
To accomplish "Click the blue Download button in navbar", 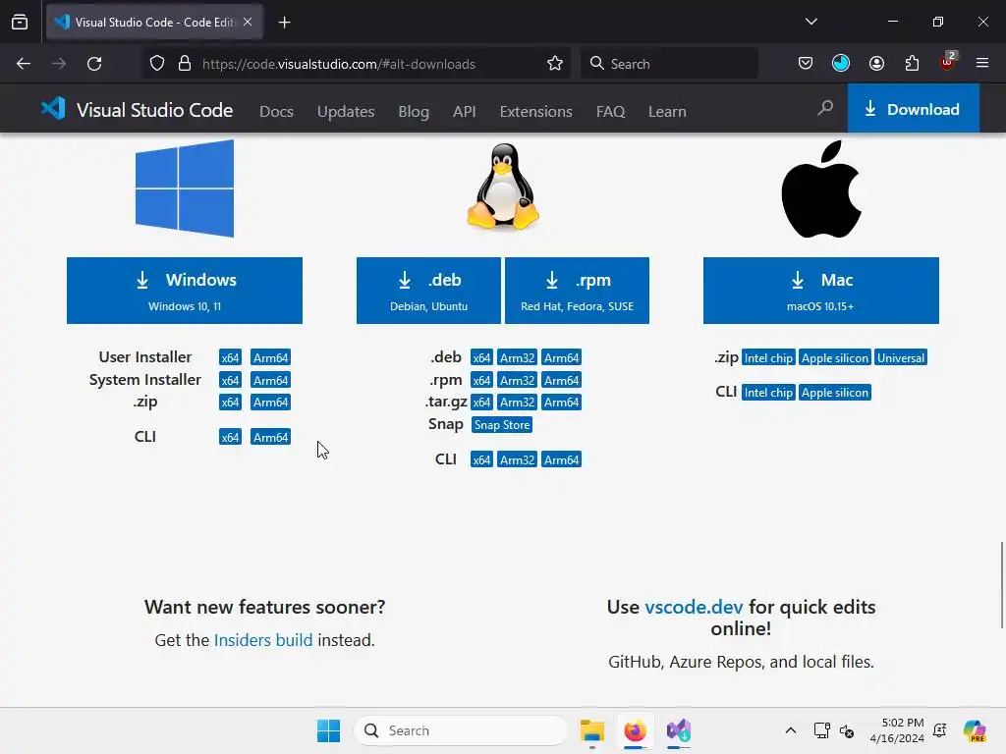I will (914, 109).
